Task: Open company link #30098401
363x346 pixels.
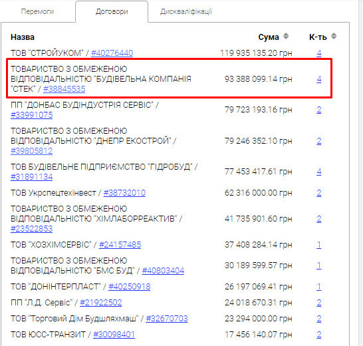Action: coord(114,335)
